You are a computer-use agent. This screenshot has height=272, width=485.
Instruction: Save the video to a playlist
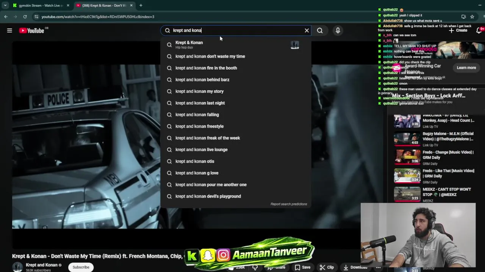tap(303, 267)
